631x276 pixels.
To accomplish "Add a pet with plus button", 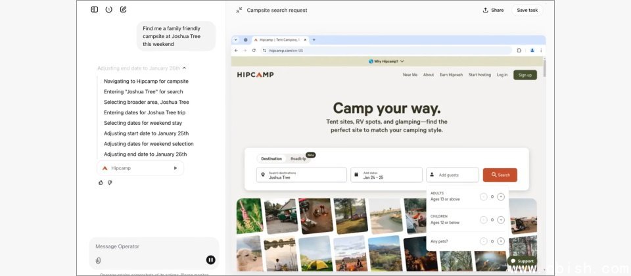I will point(501,241).
